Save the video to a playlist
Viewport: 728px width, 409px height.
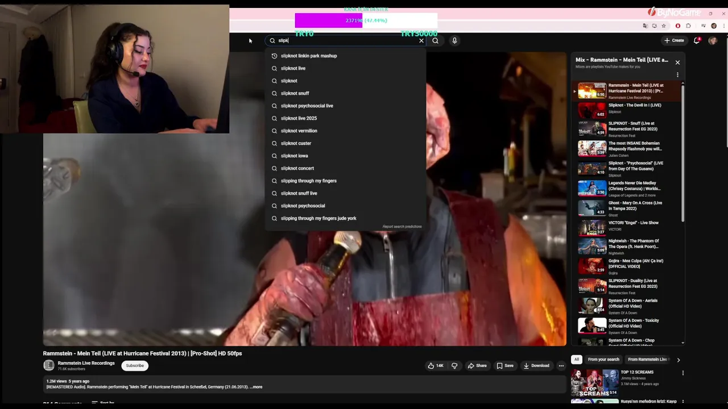click(x=505, y=366)
